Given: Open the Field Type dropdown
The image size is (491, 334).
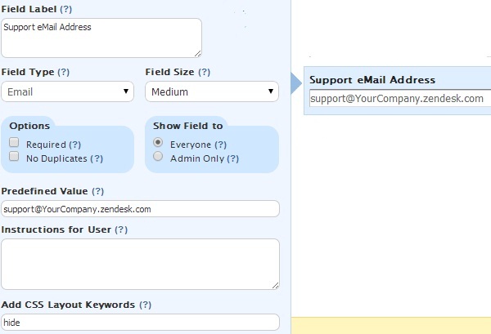Looking at the screenshot, I should [x=67, y=91].
